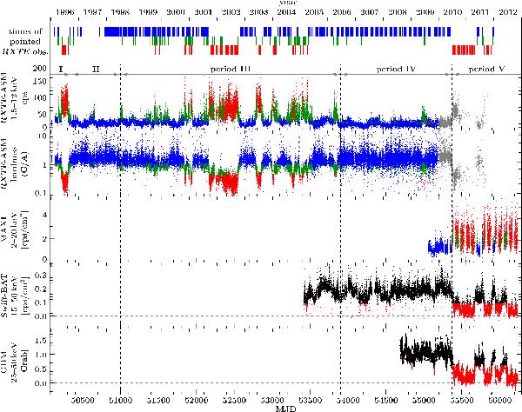The height and width of the screenshot is (412, 522).
Task: Click the RXTE-ASM 1.5–12 keV axis label
Action: click(x=19, y=103)
